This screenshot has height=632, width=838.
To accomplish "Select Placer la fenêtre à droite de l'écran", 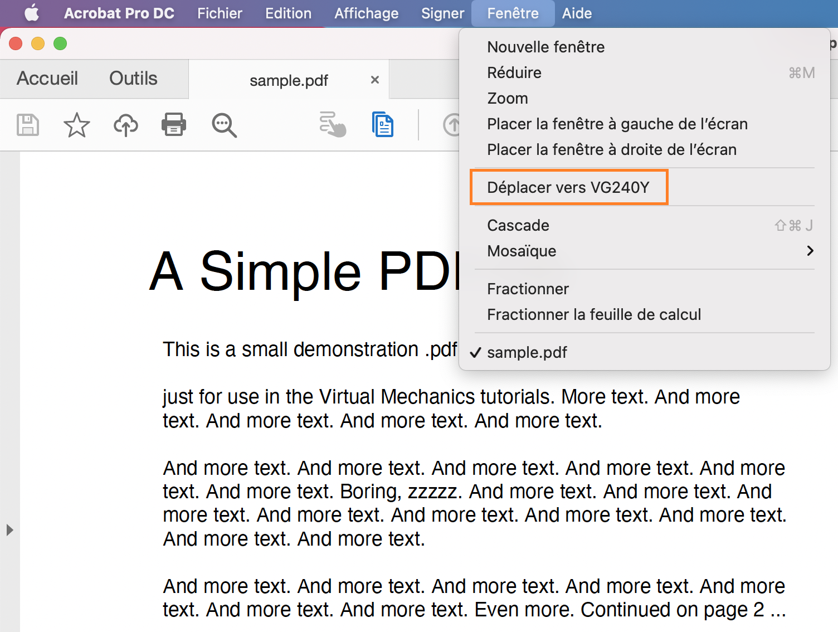I will click(x=645, y=149).
